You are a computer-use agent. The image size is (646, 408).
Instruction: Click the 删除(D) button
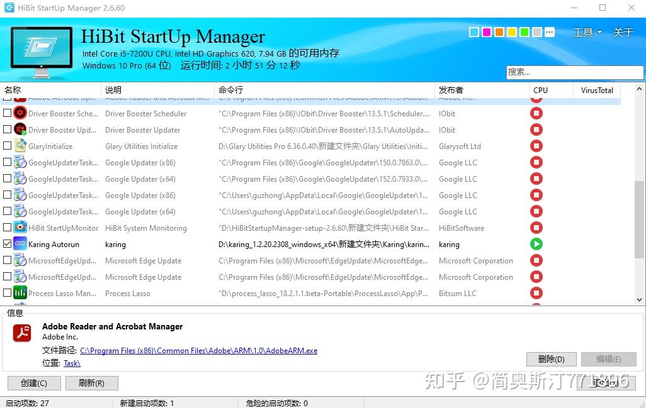[x=552, y=359]
